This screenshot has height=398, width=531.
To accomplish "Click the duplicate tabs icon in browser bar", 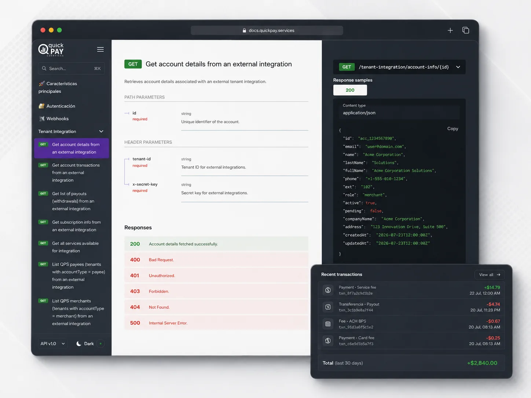I will (x=466, y=30).
